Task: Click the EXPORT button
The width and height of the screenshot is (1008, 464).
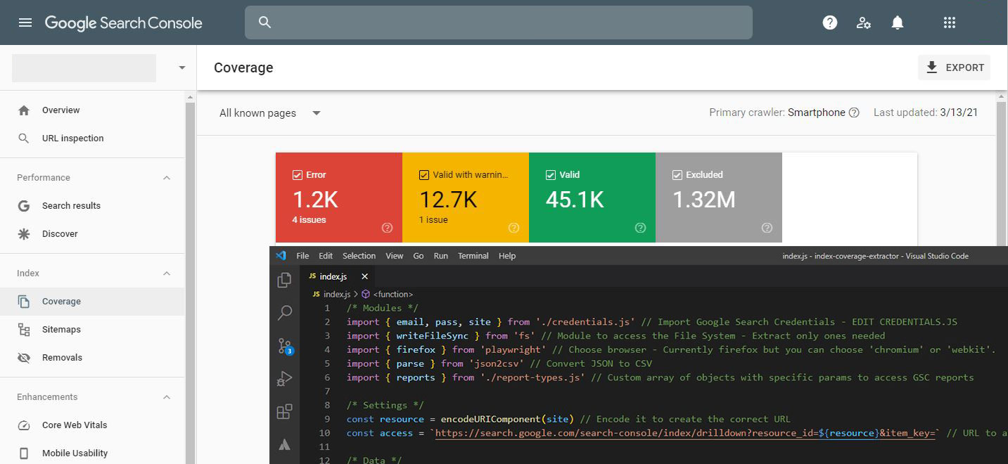Action: click(954, 67)
